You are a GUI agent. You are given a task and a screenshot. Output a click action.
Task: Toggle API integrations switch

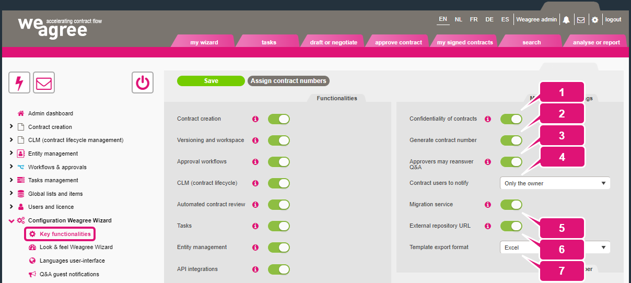coord(279,269)
